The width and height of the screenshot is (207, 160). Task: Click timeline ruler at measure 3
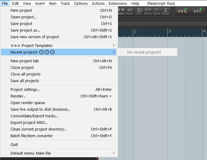(x=170, y=31)
